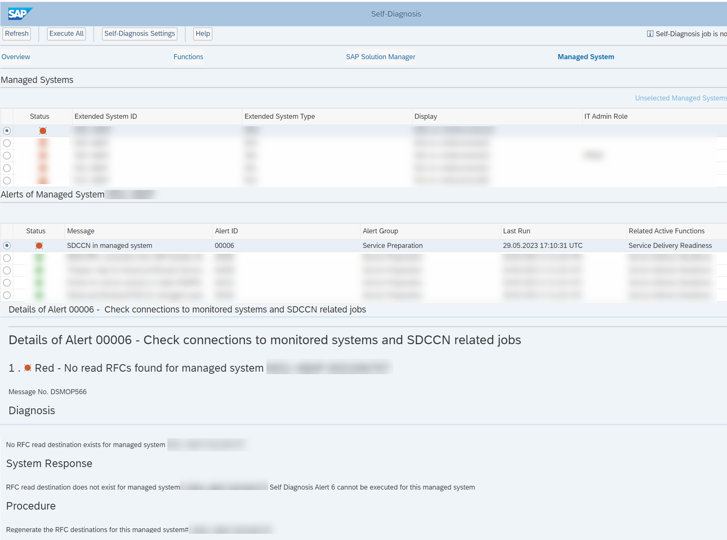This screenshot has height=540, width=727.
Task: Select third managed system radio button
Action: coord(7,156)
